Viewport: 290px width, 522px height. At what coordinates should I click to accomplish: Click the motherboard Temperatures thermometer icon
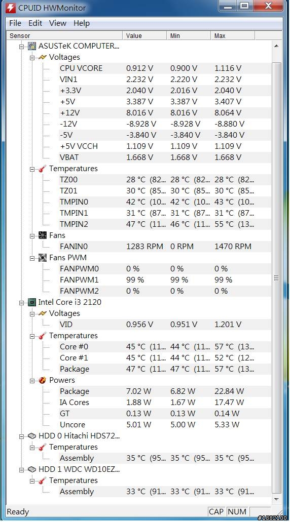click(42, 169)
